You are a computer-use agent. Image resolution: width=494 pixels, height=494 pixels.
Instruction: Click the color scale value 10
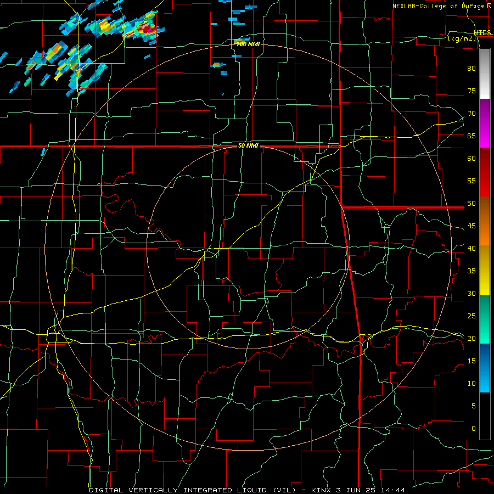click(471, 384)
